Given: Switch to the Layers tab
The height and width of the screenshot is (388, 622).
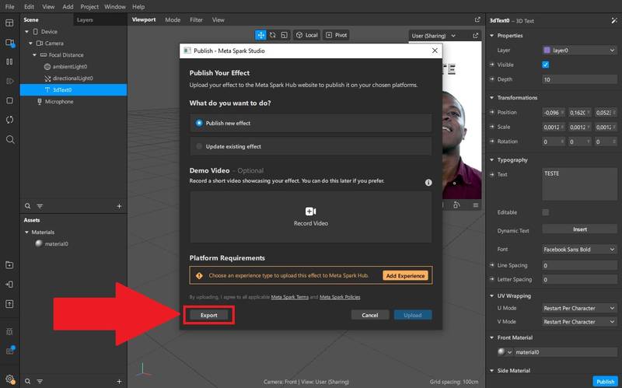Looking at the screenshot, I should pyautogui.click(x=85, y=20).
